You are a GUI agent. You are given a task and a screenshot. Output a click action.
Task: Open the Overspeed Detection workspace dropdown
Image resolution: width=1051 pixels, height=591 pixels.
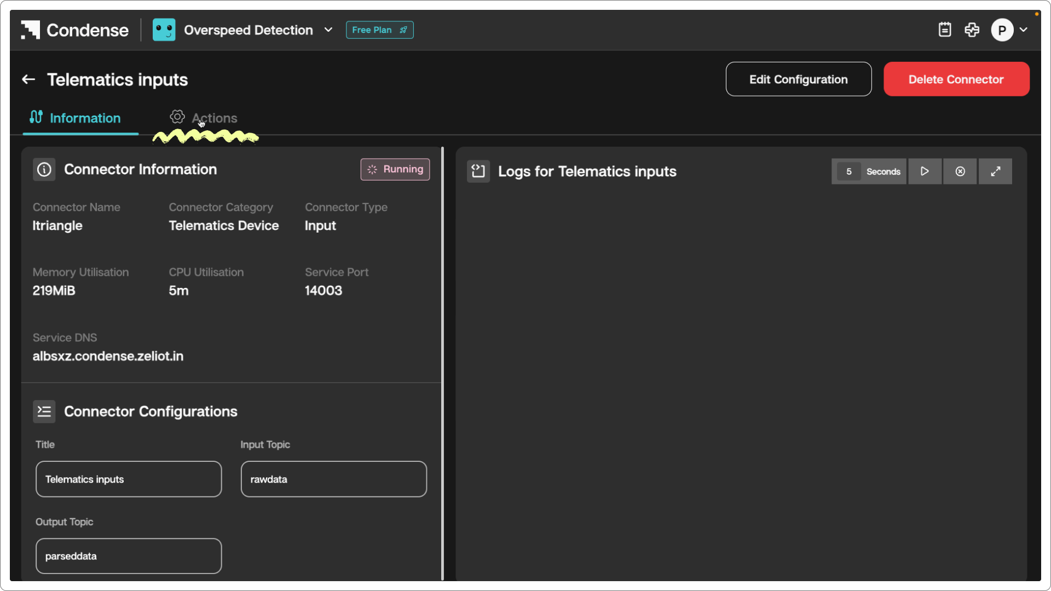point(328,30)
